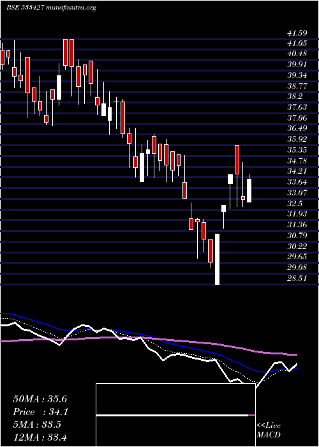This screenshot has width=319, height=447.
Task: Click the 29.08 price axis label
Action: (297, 268)
